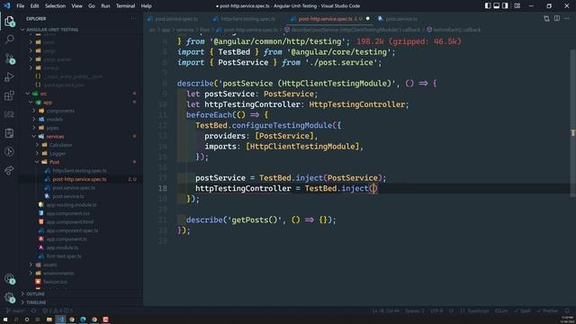This screenshot has width=576, height=324.
Task: Toggle panel layout icon in title bar
Action: [496, 6]
